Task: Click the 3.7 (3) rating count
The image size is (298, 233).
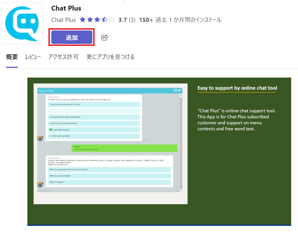Action: click(127, 20)
